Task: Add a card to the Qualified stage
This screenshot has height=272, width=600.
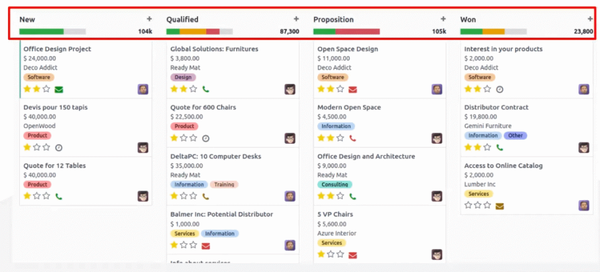Action: 296,19
